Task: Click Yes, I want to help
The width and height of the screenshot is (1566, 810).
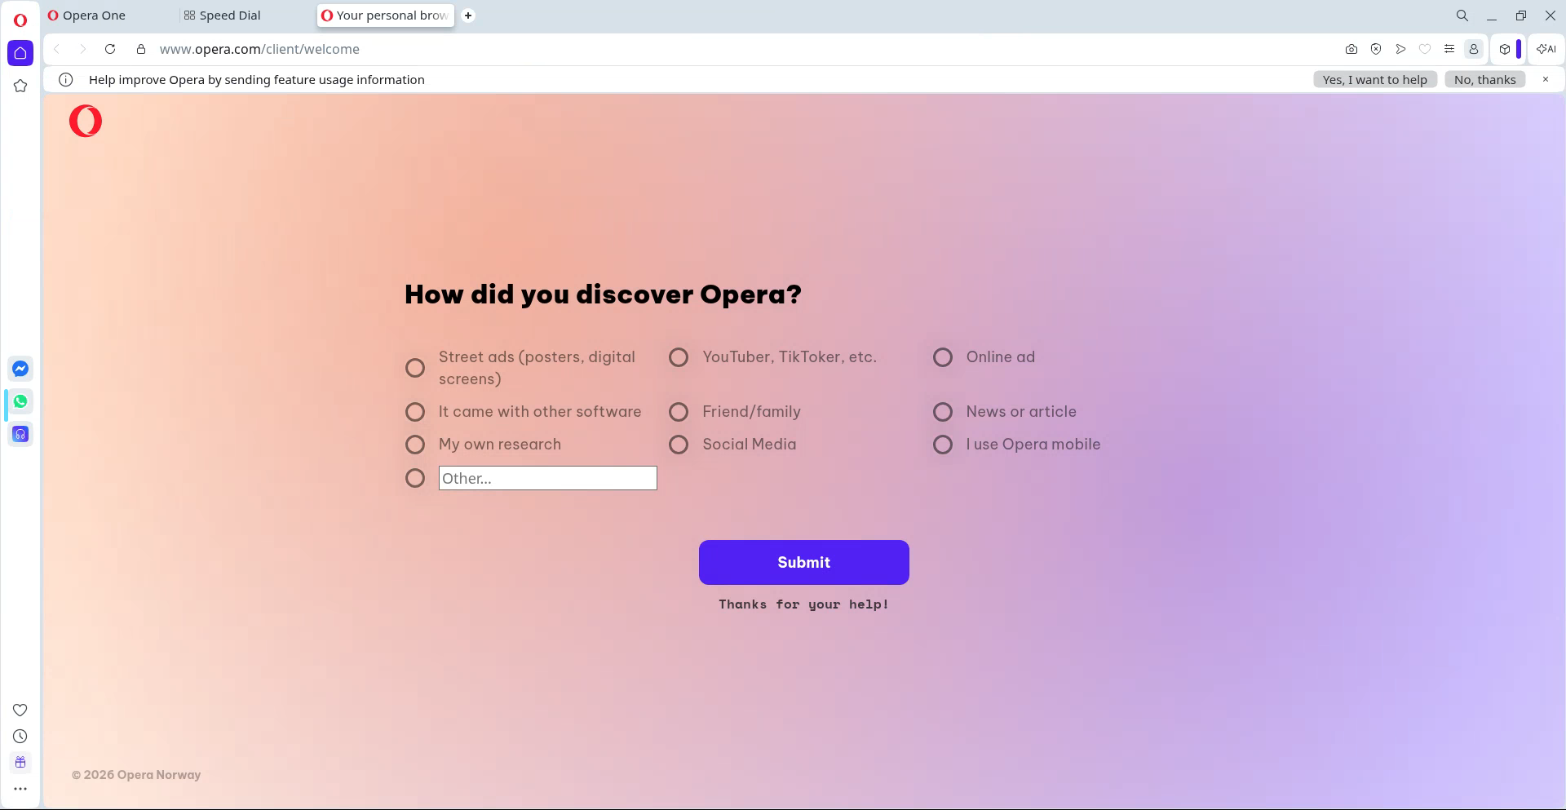Action: pos(1375,79)
